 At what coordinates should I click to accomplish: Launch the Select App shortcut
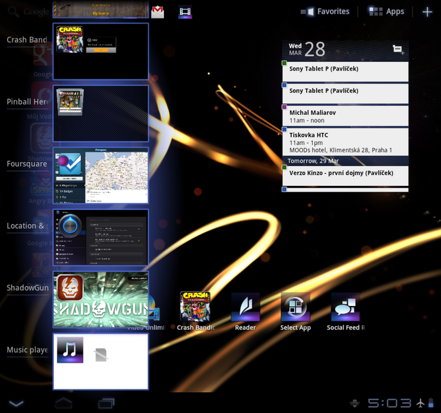(295, 311)
